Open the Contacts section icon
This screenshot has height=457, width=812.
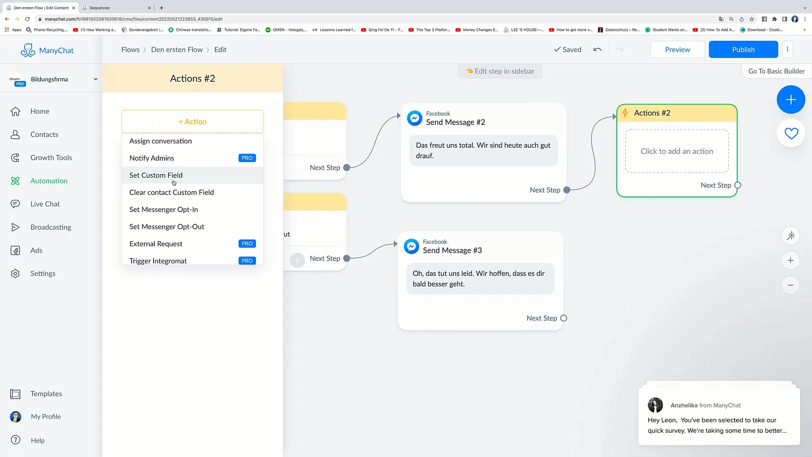click(x=15, y=134)
